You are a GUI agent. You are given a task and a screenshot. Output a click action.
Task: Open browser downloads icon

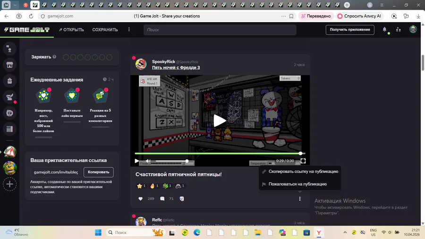[x=418, y=16]
